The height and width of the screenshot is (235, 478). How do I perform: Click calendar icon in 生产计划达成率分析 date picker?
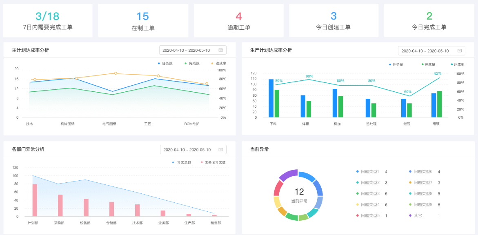[x=459, y=51]
